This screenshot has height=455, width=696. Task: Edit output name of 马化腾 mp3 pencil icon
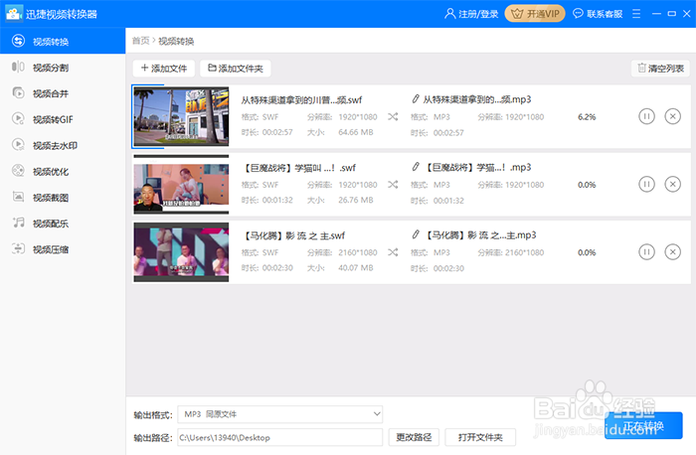pyautogui.click(x=416, y=234)
